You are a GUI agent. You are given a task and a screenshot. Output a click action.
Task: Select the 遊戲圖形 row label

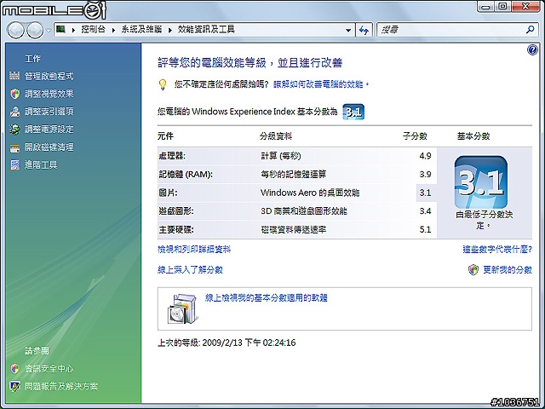[x=176, y=211]
